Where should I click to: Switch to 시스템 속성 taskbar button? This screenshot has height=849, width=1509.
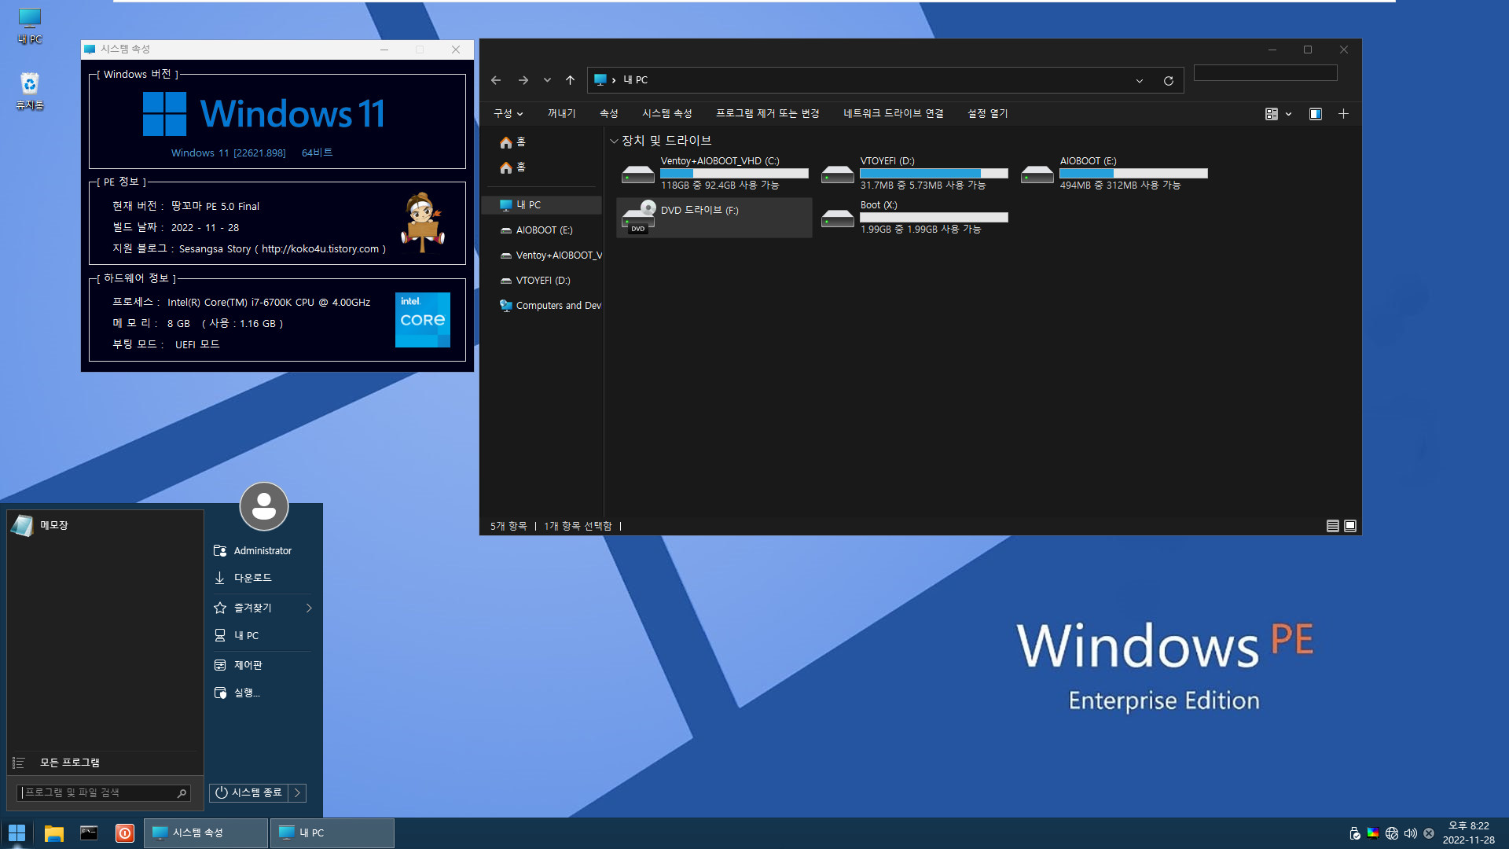click(x=206, y=833)
